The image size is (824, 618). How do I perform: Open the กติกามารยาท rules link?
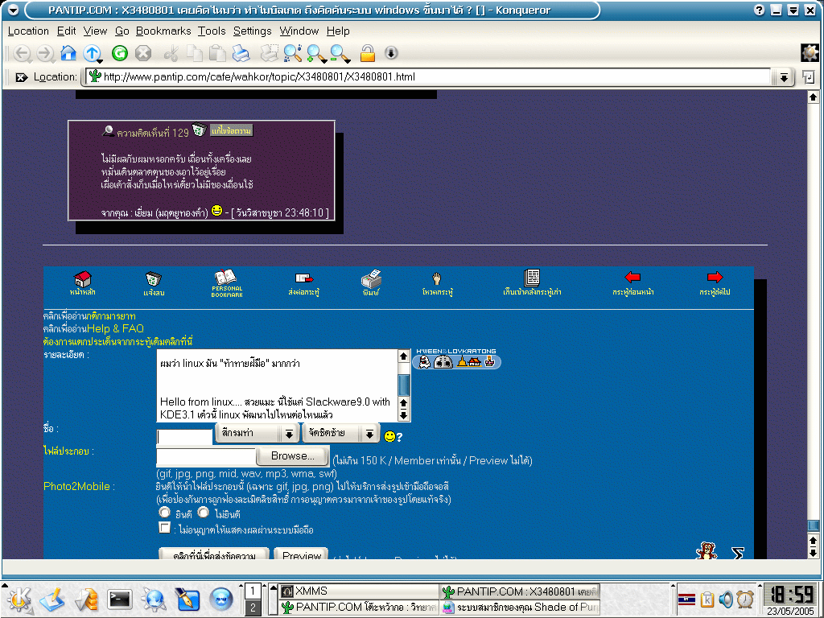click(x=113, y=315)
